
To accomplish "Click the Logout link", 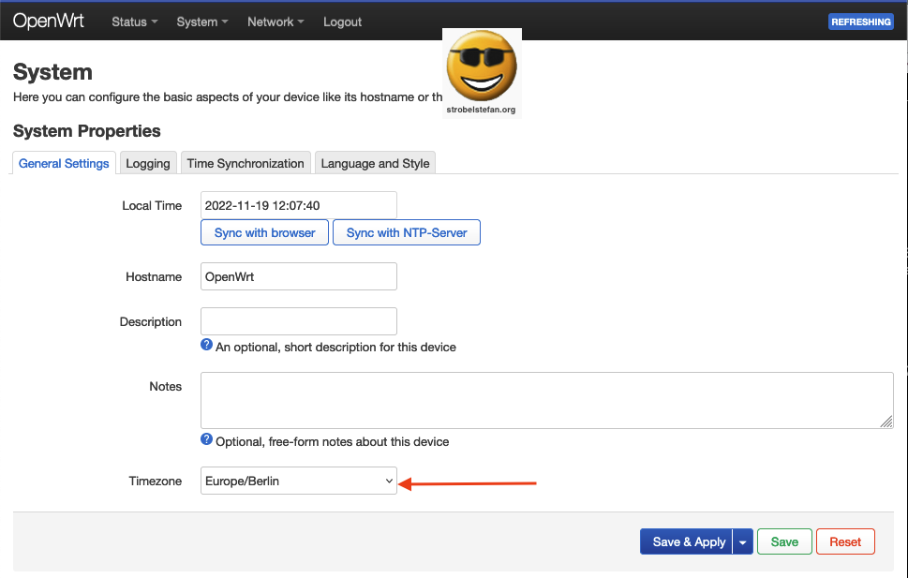I will [x=342, y=22].
